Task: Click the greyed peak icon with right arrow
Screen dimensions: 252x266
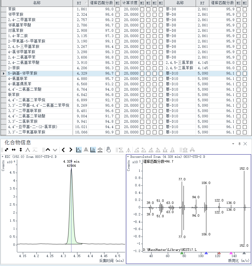Action: click(x=137, y=150)
